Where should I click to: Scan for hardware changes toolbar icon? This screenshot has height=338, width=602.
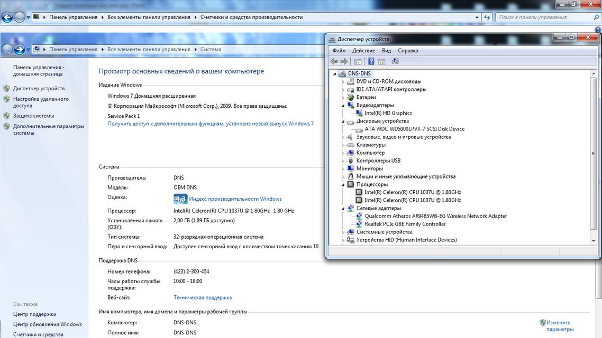[x=395, y=61]
